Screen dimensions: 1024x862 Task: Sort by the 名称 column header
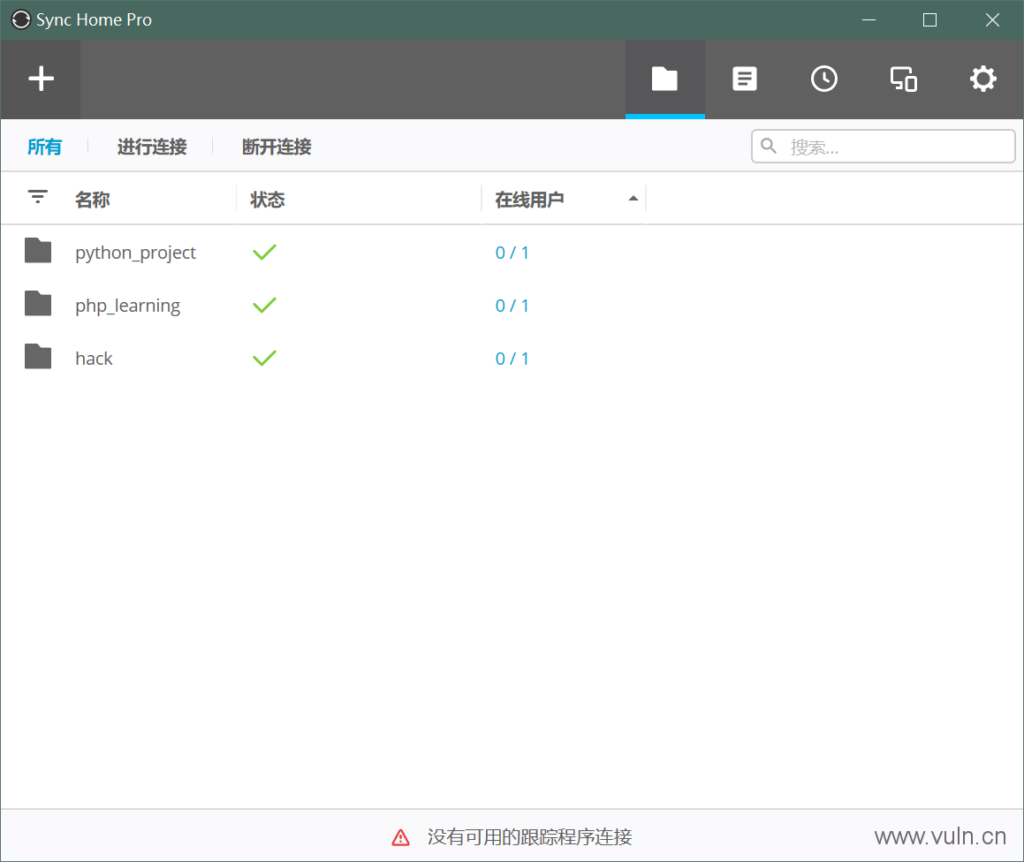pos(92,200)
